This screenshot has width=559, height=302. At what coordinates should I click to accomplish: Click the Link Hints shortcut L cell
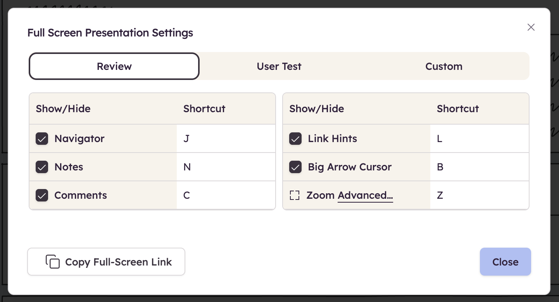(x=479, y=139)
